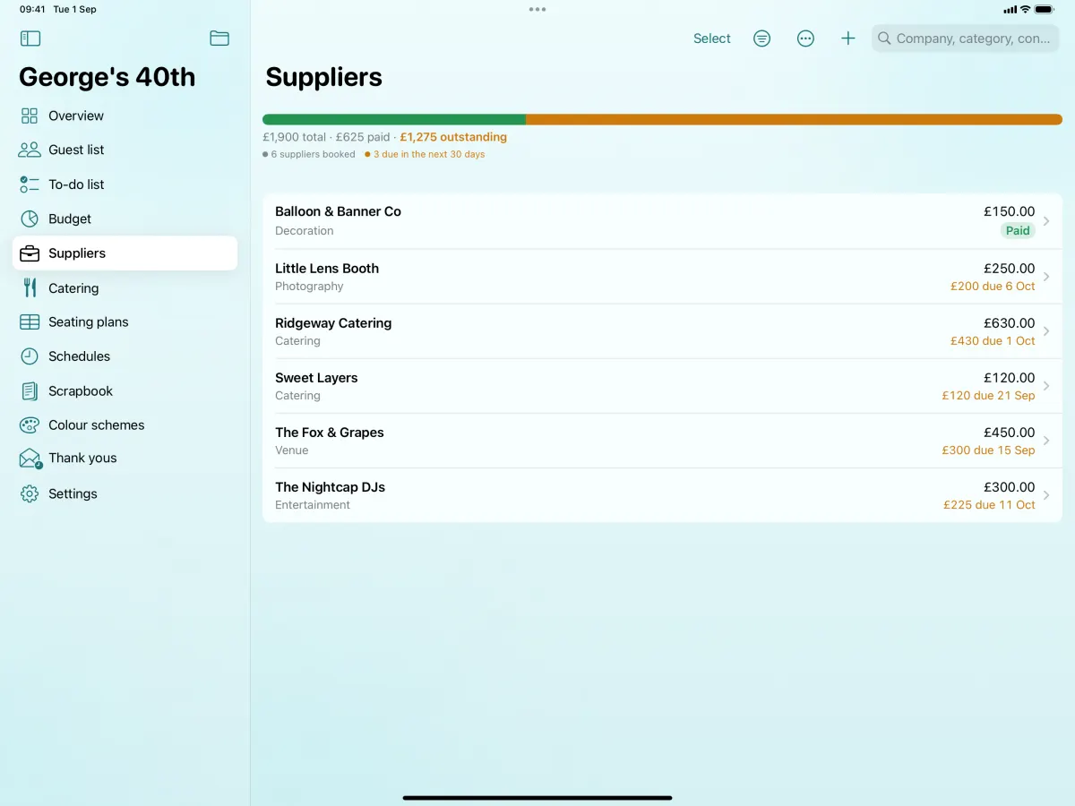
Task: Tap the battery icon in the status bar
Action: pyautogui.click(x=1045, y=9)
